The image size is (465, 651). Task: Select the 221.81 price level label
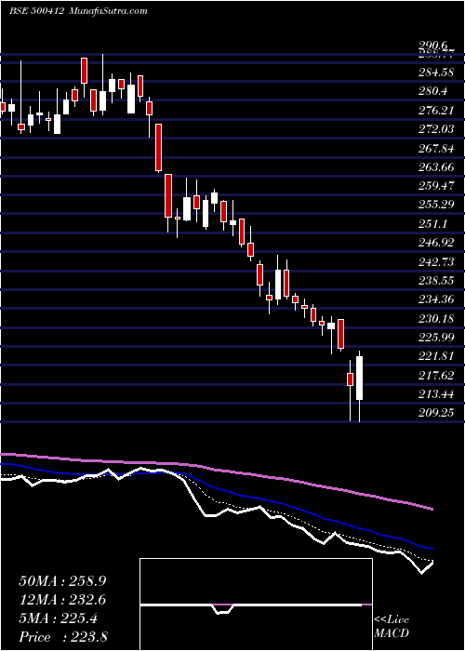coord(436,356)
